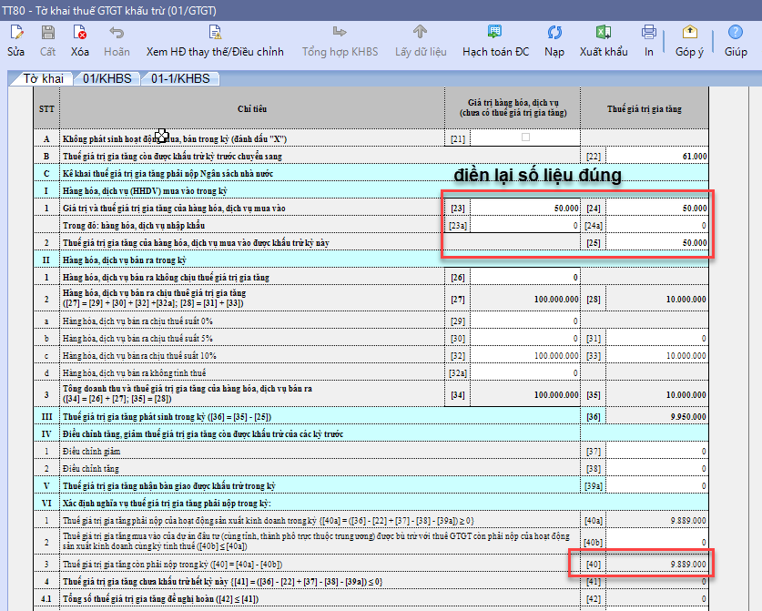Tick the checkbox for indicator [21]
Image resolution: width=762 pixels, height=611 pixels.
[x=525, y=137]
